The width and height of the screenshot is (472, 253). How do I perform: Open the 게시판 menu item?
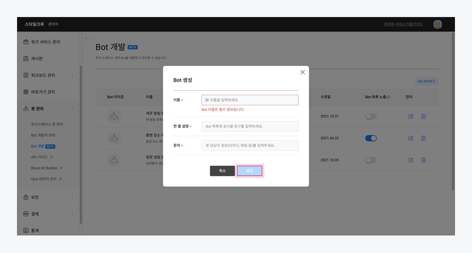tap(37, 59)
